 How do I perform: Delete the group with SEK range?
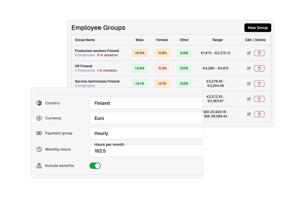click(259, 114)
